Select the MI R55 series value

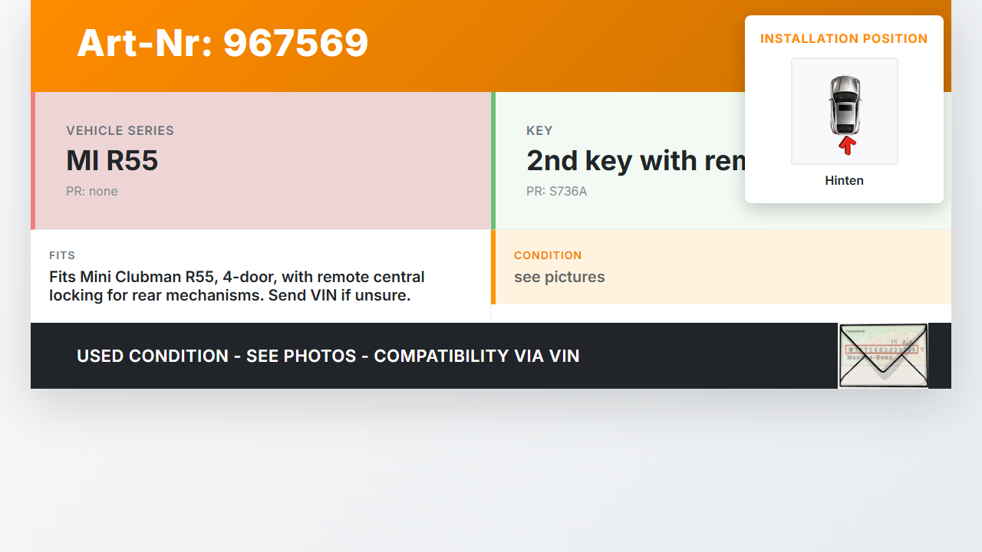coord(112,161)
